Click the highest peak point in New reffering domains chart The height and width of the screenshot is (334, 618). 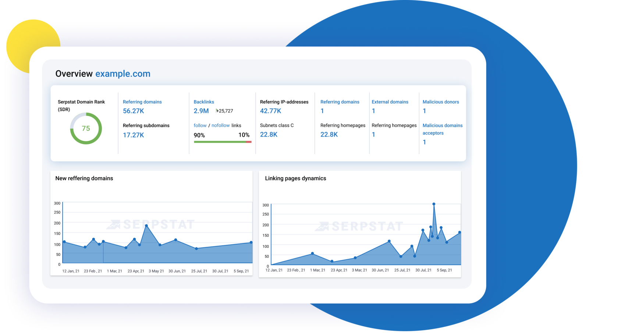coord(146,226)
